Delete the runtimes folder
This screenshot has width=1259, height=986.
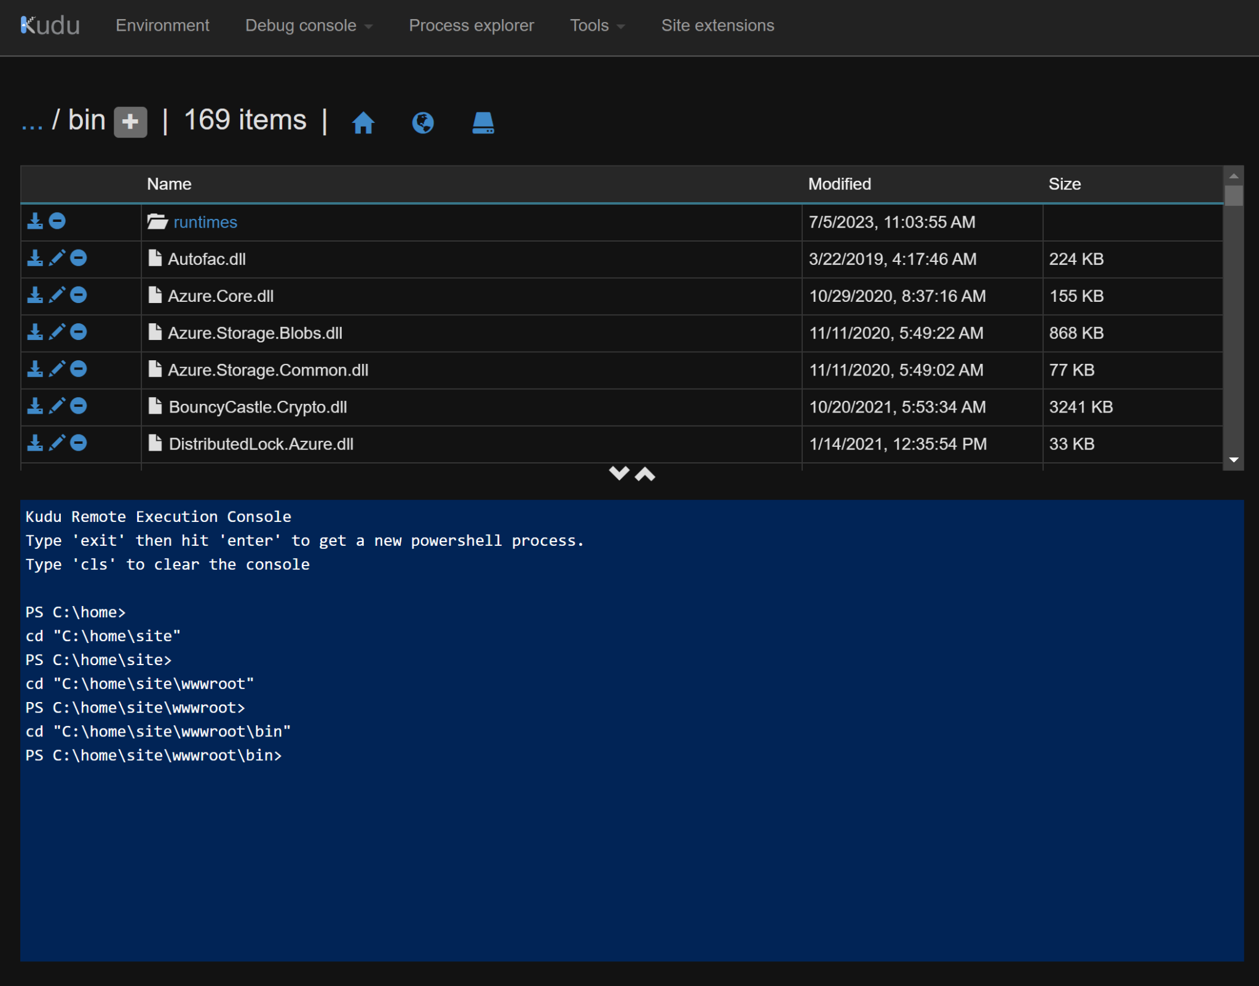(x=57, y=221)
